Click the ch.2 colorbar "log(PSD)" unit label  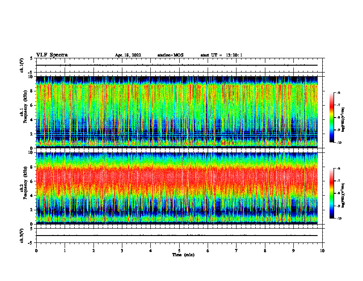[343, 196]
